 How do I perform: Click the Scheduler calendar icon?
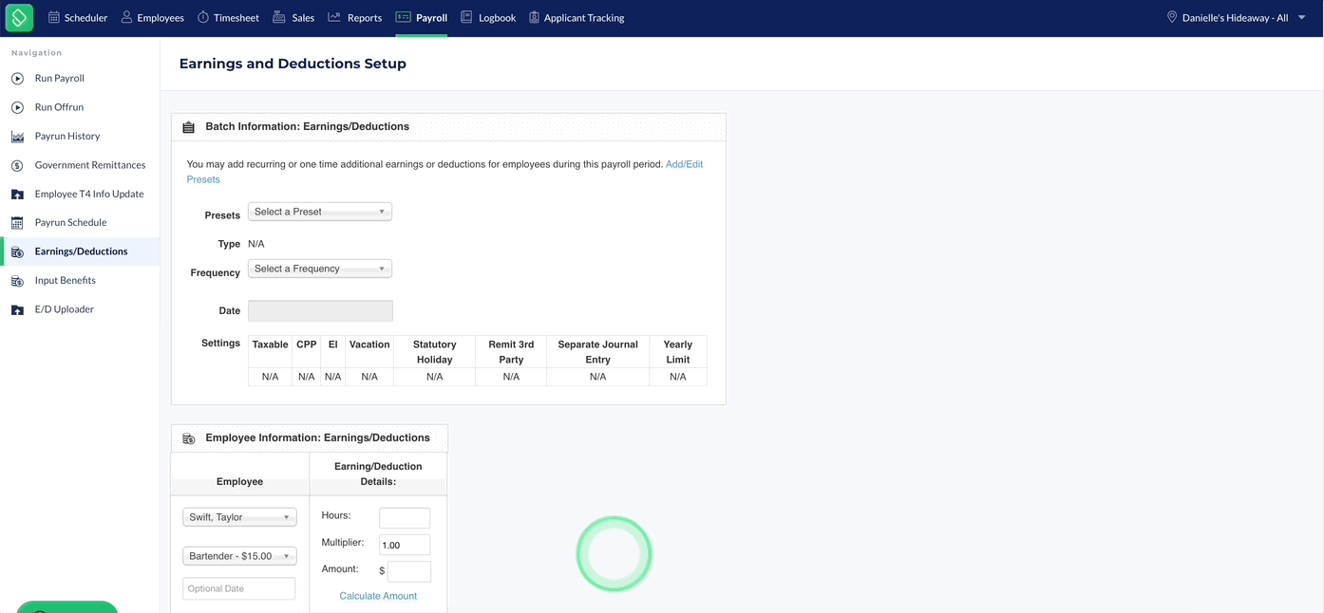(54, 17)
